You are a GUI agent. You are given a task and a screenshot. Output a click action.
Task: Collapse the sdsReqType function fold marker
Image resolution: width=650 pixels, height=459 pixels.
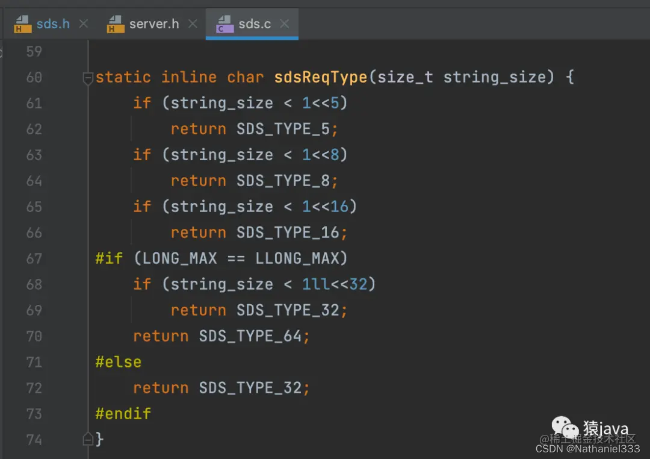pyautogui.click(x=87, y=77)
